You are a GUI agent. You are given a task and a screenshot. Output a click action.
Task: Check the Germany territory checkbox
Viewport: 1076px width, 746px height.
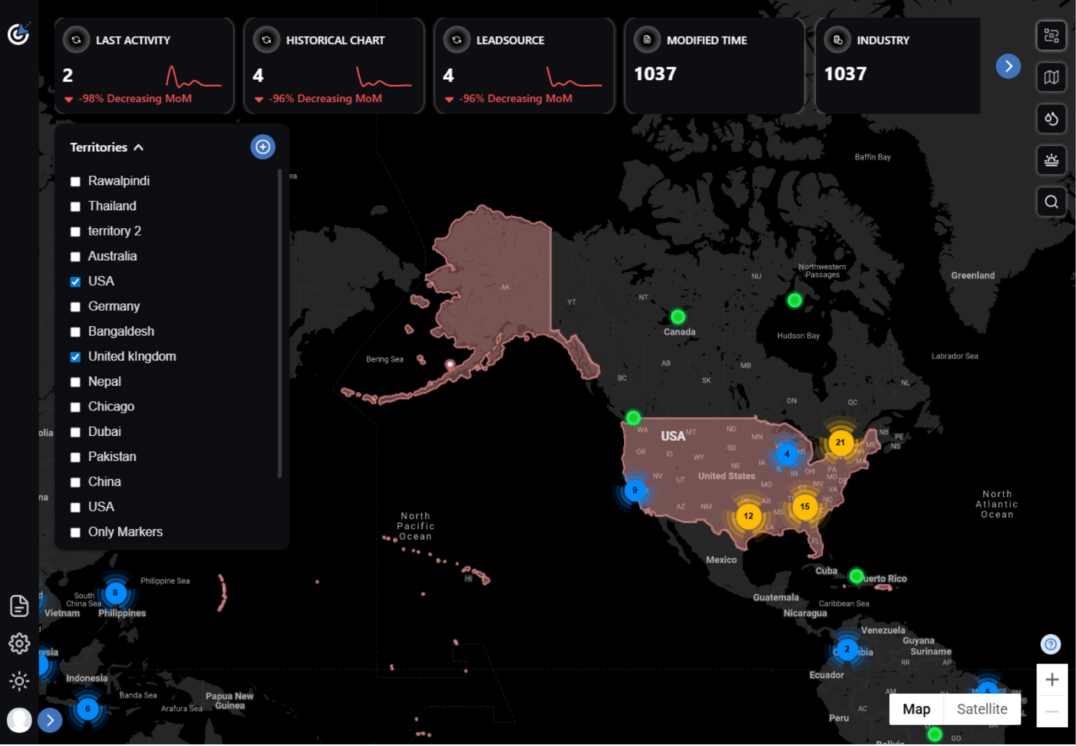(x=75, y=307)
